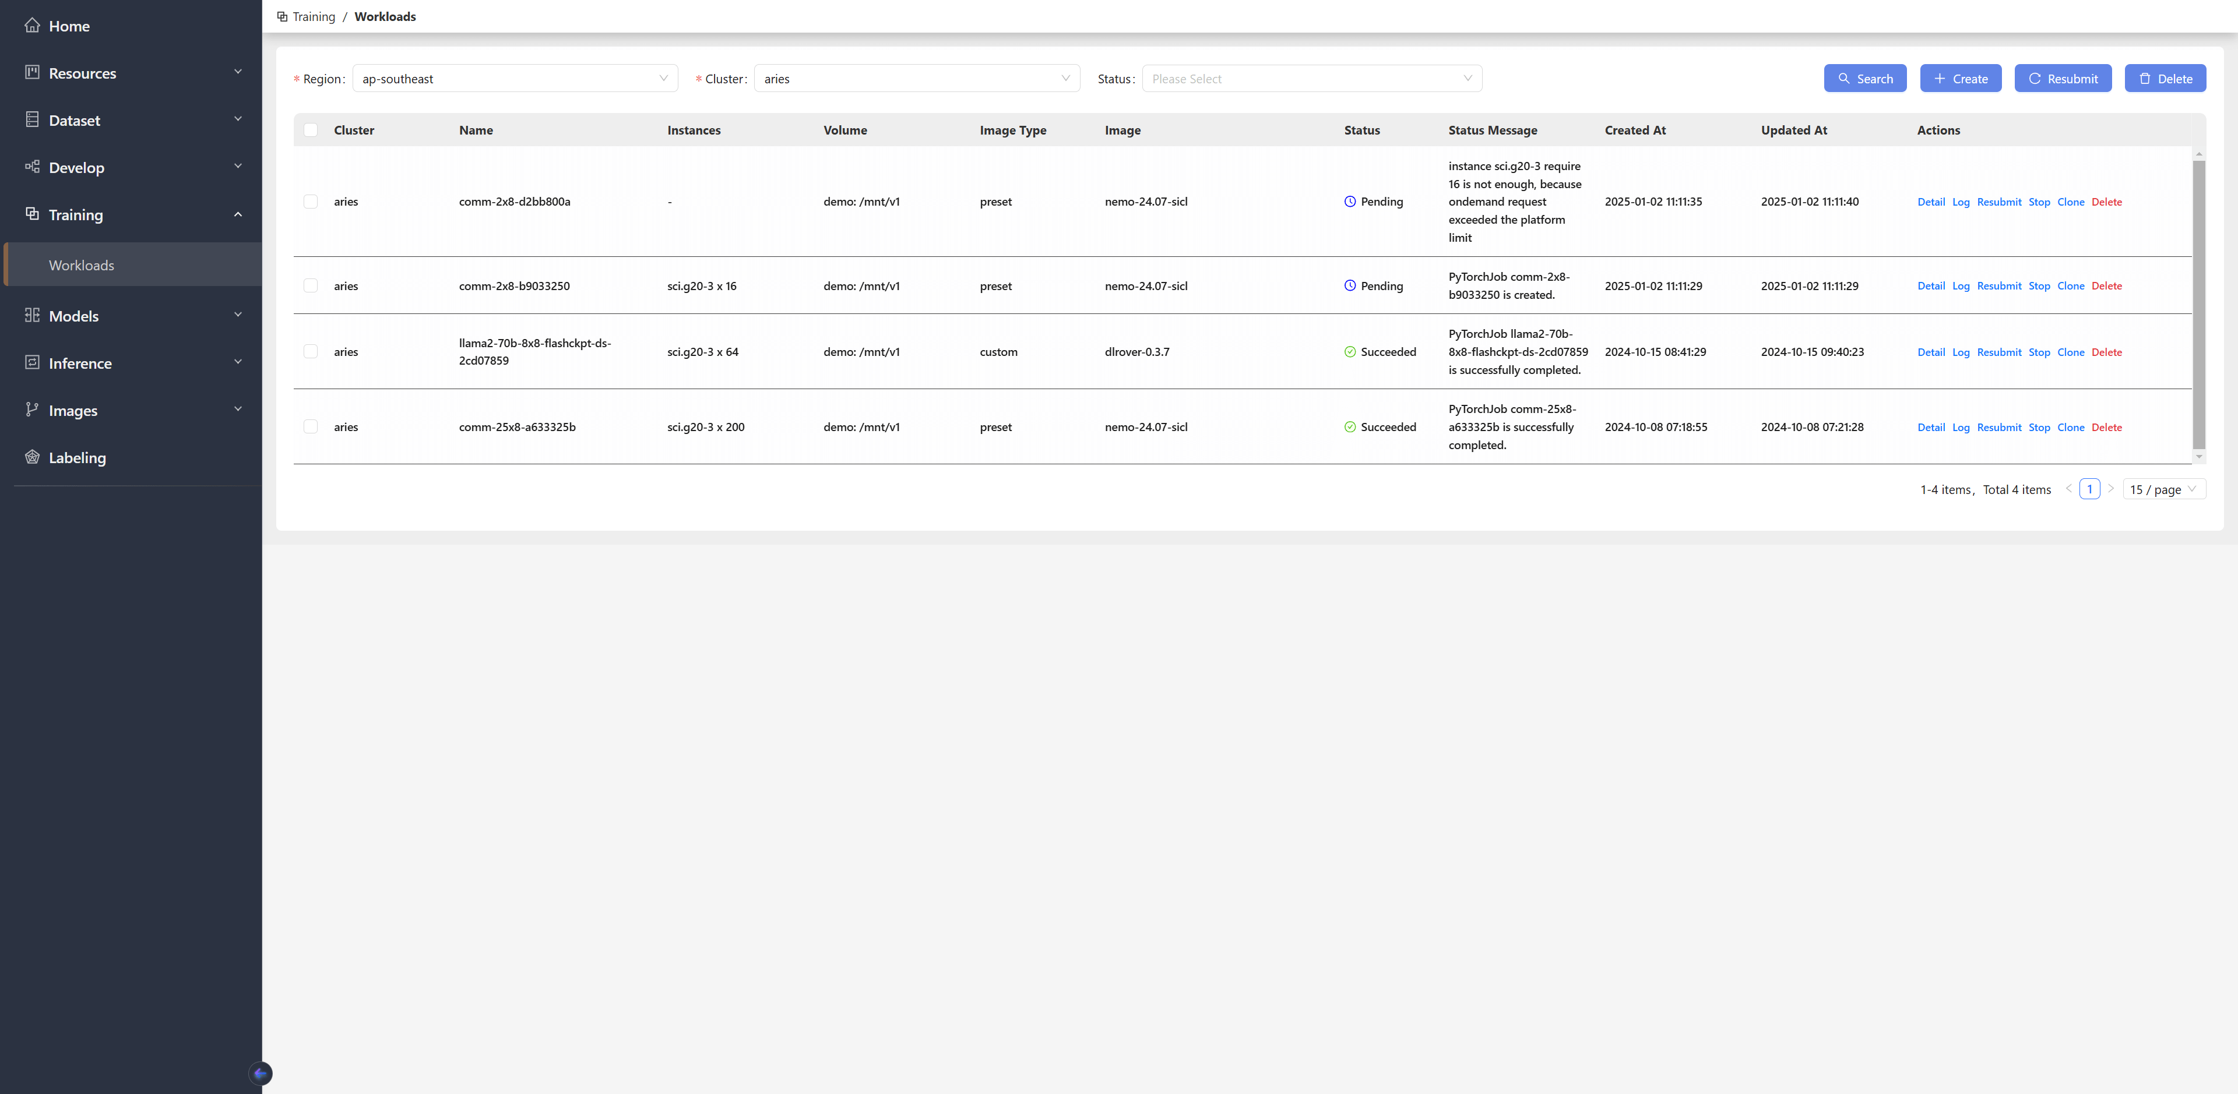Go to previous page arrow
This screenshot has height=1094, width=2238.
point(2068,489)
